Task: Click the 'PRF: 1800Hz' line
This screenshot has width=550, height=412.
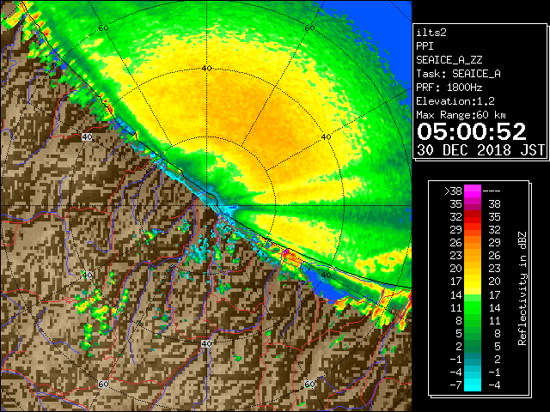Action: pyautogui.click(x=449, y=88)
